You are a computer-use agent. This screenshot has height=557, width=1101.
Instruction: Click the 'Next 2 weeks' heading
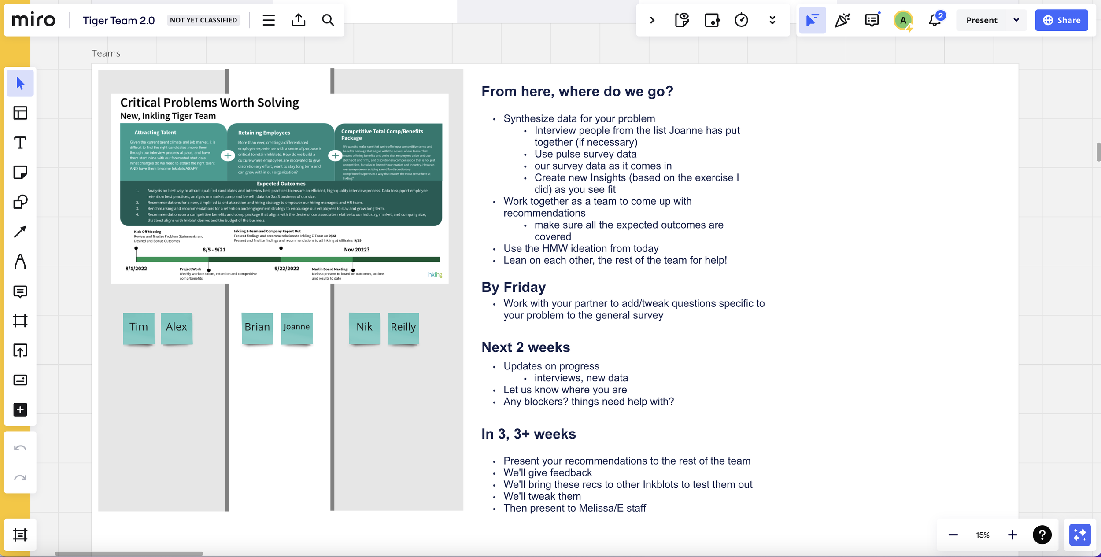click(525, 347)
